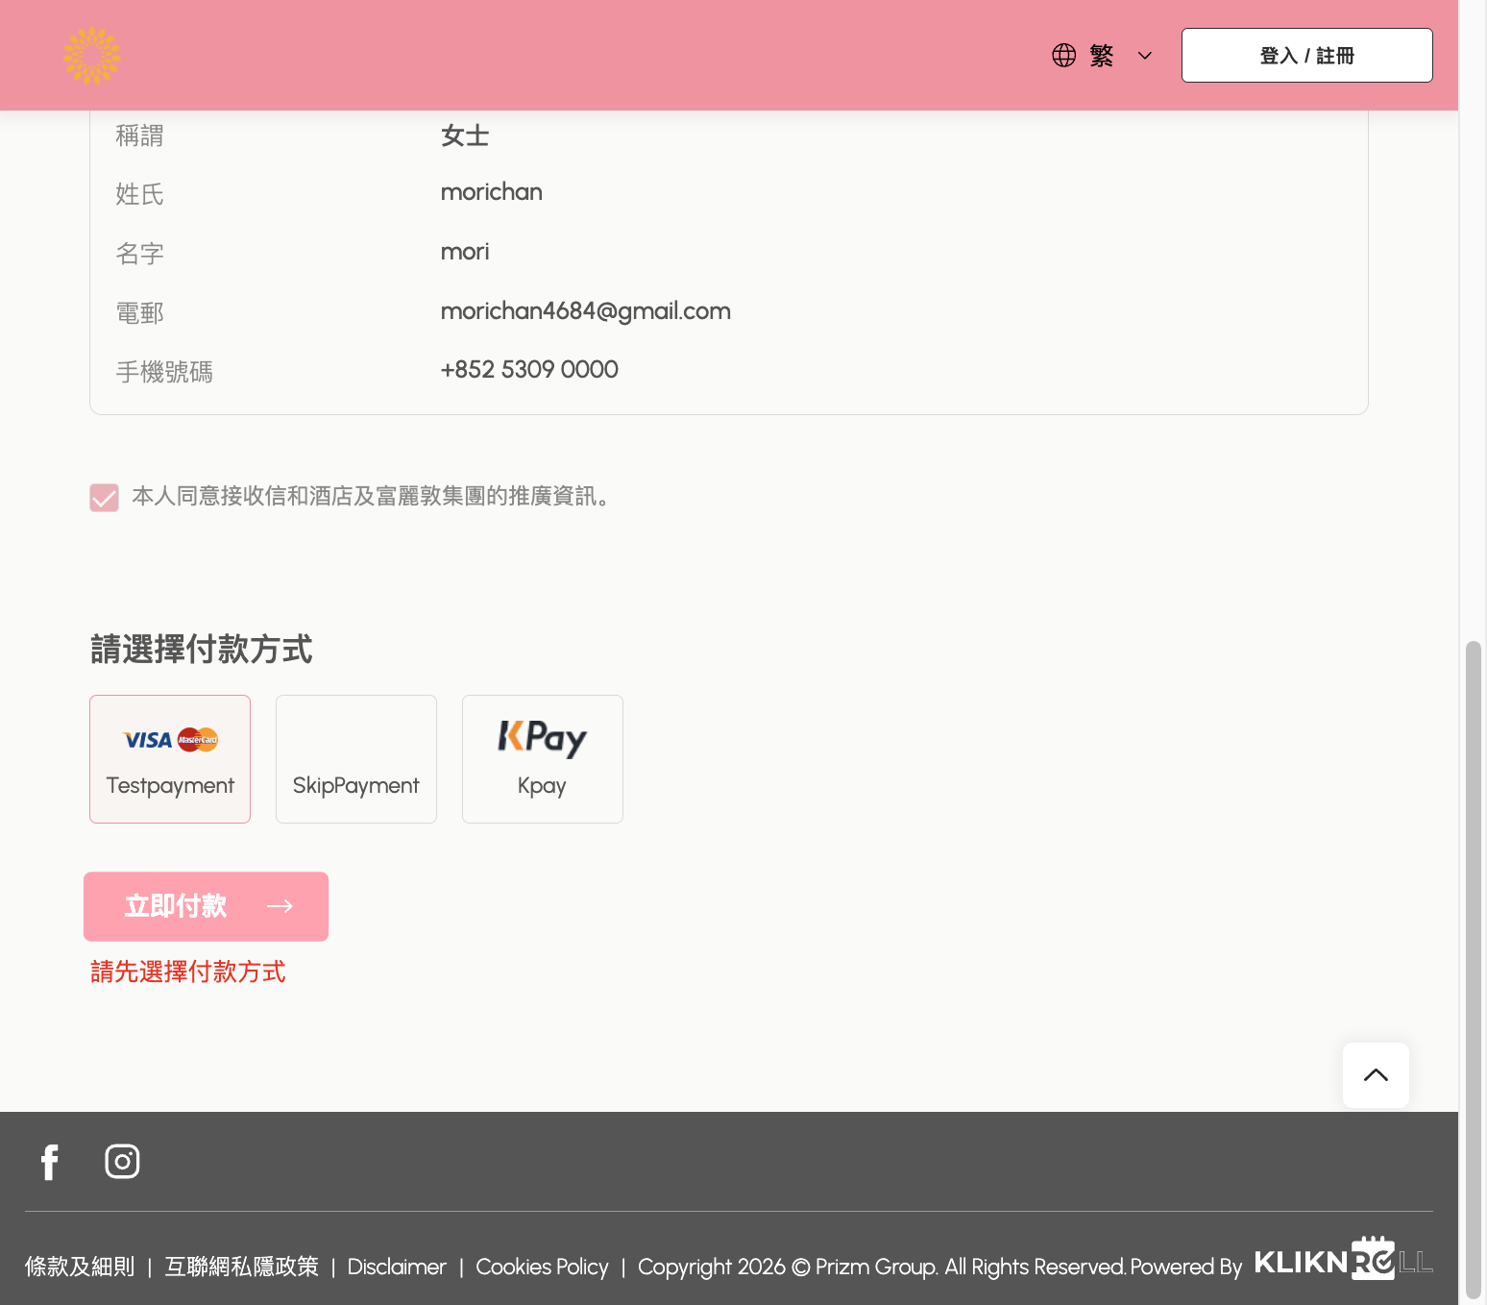Open the 條款及細則 link
1487x1305 pixels.
point(80,1267)
